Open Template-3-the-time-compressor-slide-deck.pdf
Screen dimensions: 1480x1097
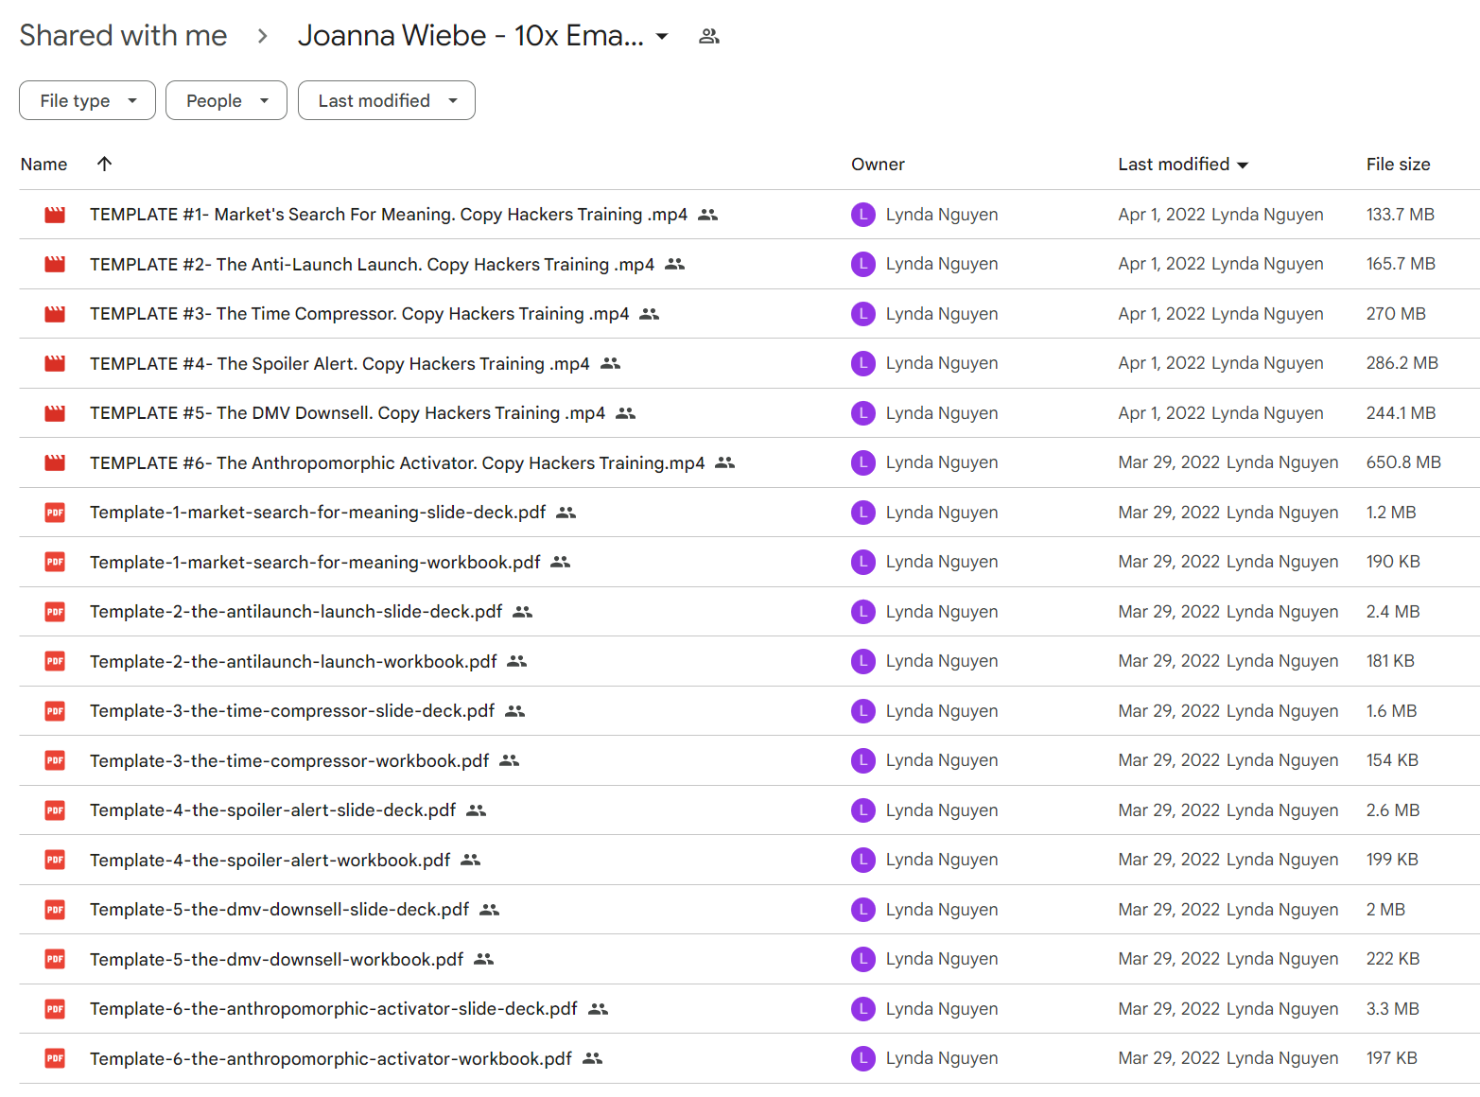click(292, 711)
